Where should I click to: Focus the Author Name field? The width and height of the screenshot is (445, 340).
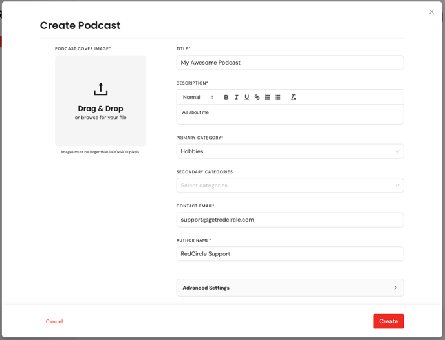coord(290,254)
